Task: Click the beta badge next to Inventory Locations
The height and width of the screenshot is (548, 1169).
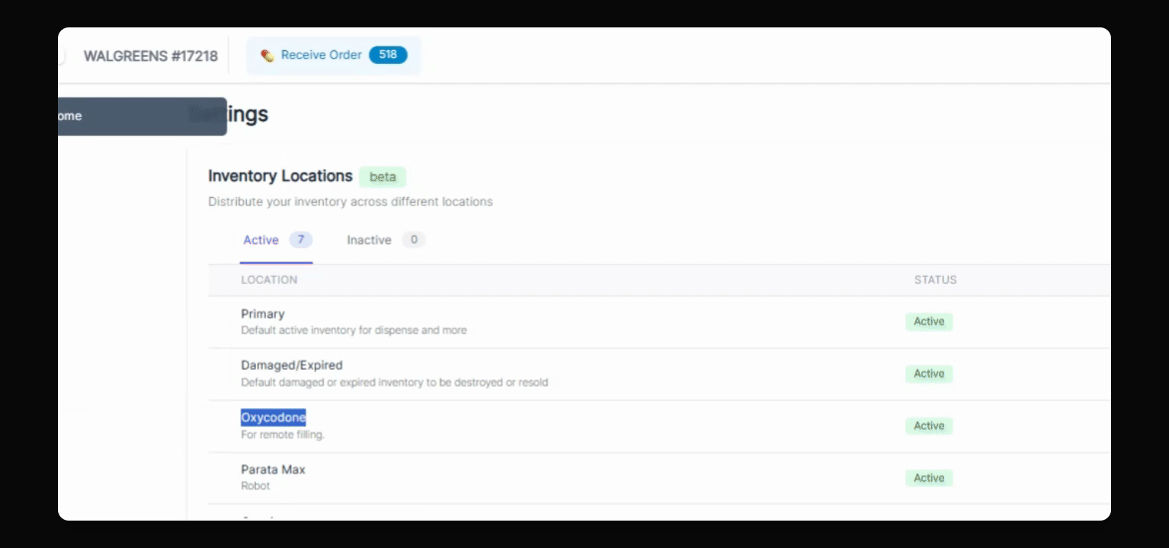Action: [x=383, y=177]
